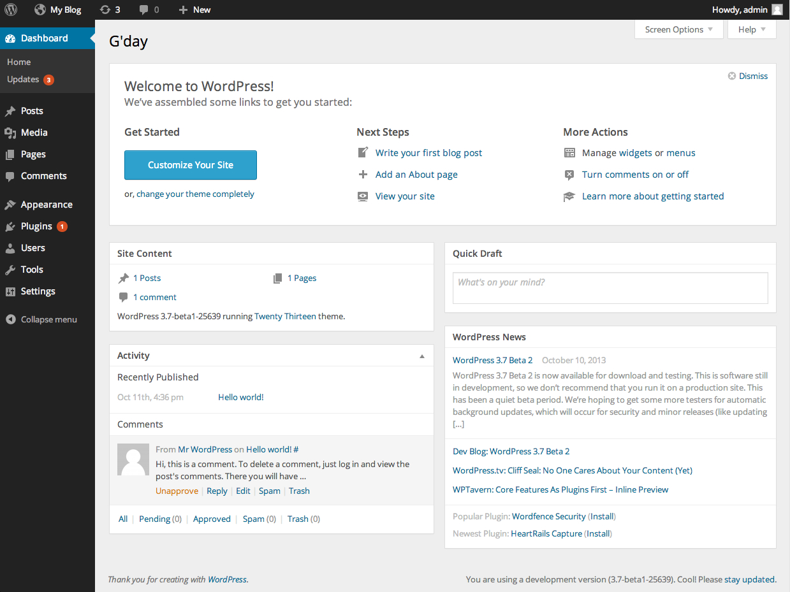Open the comments bubble in admin bar

144,10
